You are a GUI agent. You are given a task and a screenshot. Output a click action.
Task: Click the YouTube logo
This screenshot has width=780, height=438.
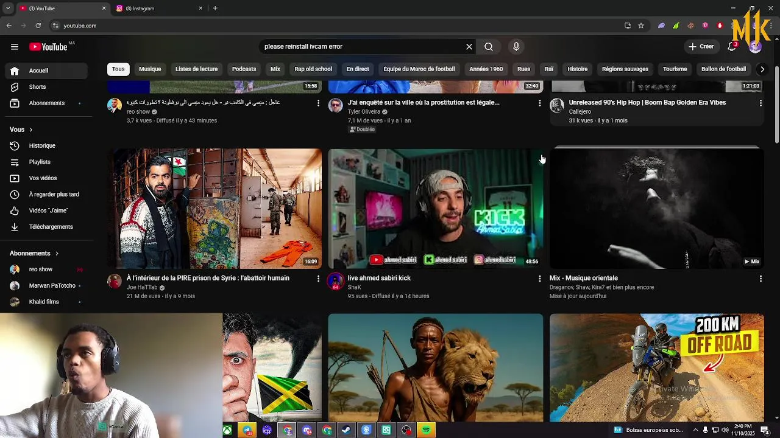coord(48,47)
